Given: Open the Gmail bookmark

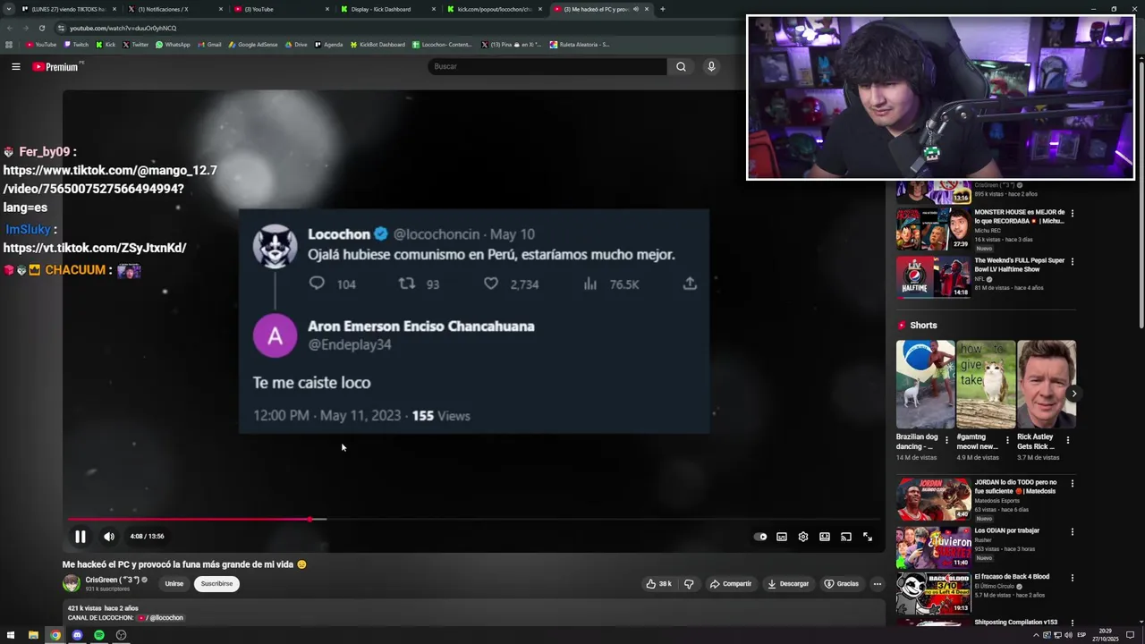Looking at the screenshot, I should (x=209, y=45).
